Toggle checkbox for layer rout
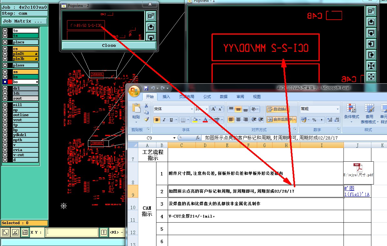Screen dimensions: 387x246 5,98
